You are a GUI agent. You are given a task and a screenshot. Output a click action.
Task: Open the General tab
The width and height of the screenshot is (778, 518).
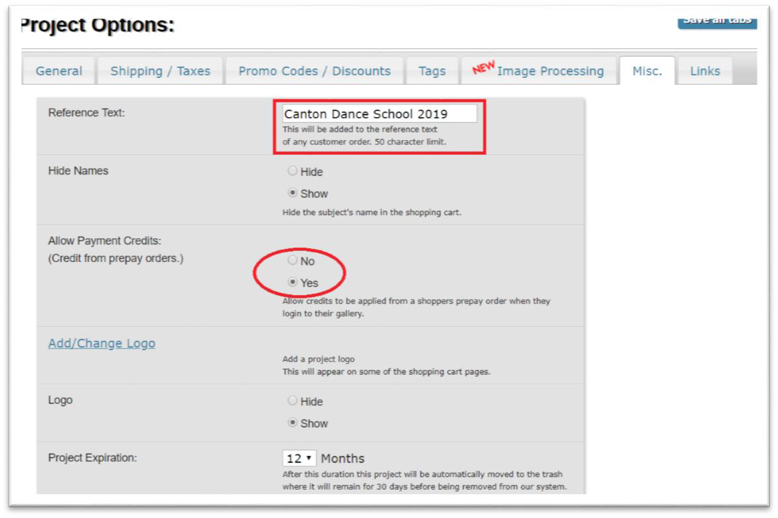coord(59,71)
